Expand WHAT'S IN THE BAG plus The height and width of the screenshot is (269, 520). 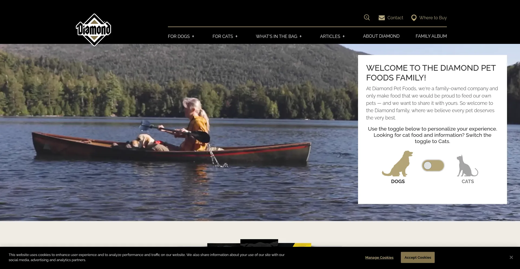point(301,36)
